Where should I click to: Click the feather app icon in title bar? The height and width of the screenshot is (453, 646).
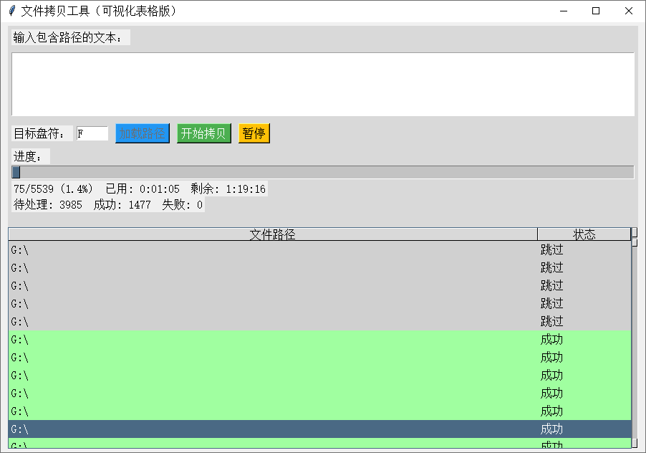point(12,11)
